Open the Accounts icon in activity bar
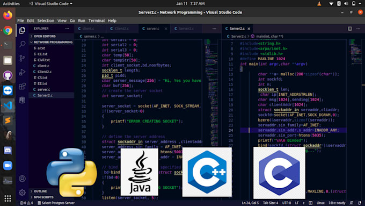Image resolution: width=365 pixels, height=206 pixels. pos(22,179)
